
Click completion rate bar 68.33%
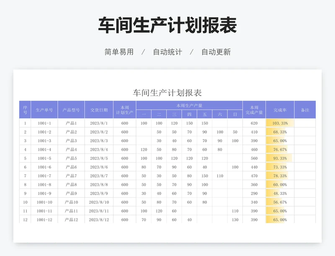point(280,132)
